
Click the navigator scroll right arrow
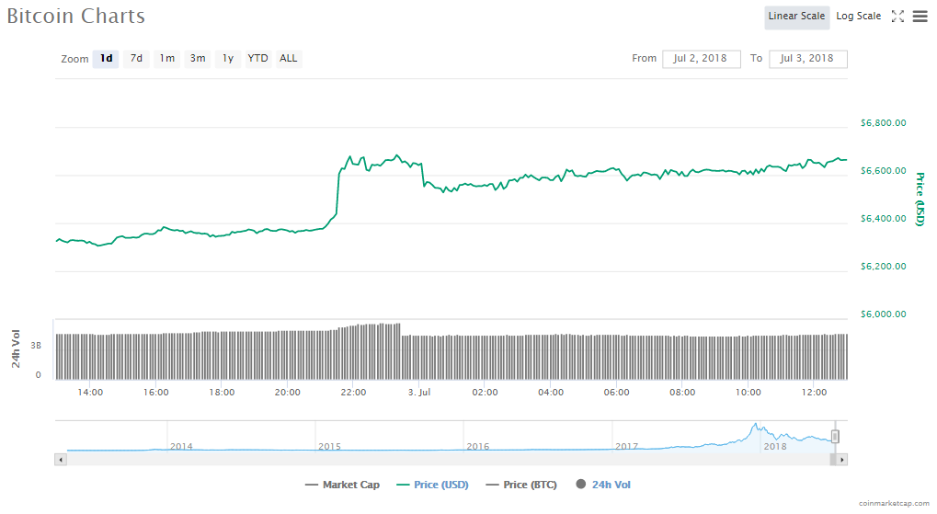[x=841, y=458]
